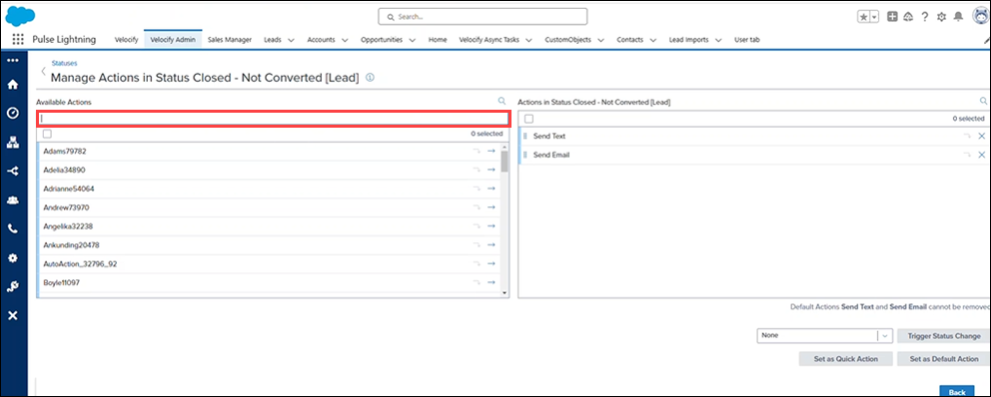The image size is (991, 397).
Task: Go to the home icon in sidebar
Action: point(12,84)
